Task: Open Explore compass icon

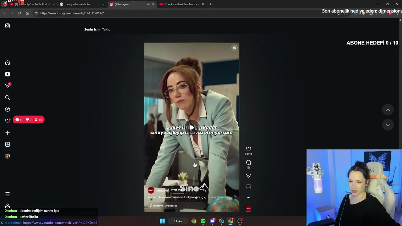Action: [x=8, y=109]
